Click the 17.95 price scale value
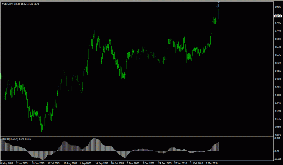283x165 pixels. tap(278, 23)
